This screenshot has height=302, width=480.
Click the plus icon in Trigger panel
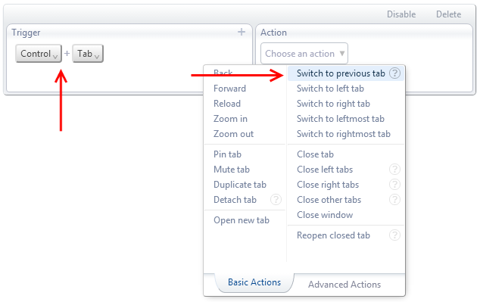tap(242, 32)
